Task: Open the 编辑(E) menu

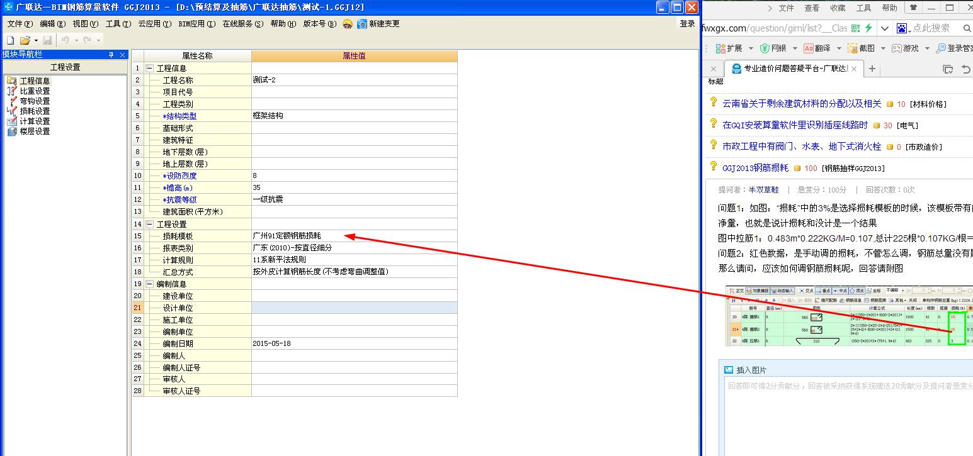Action: [x=52, y=24]
